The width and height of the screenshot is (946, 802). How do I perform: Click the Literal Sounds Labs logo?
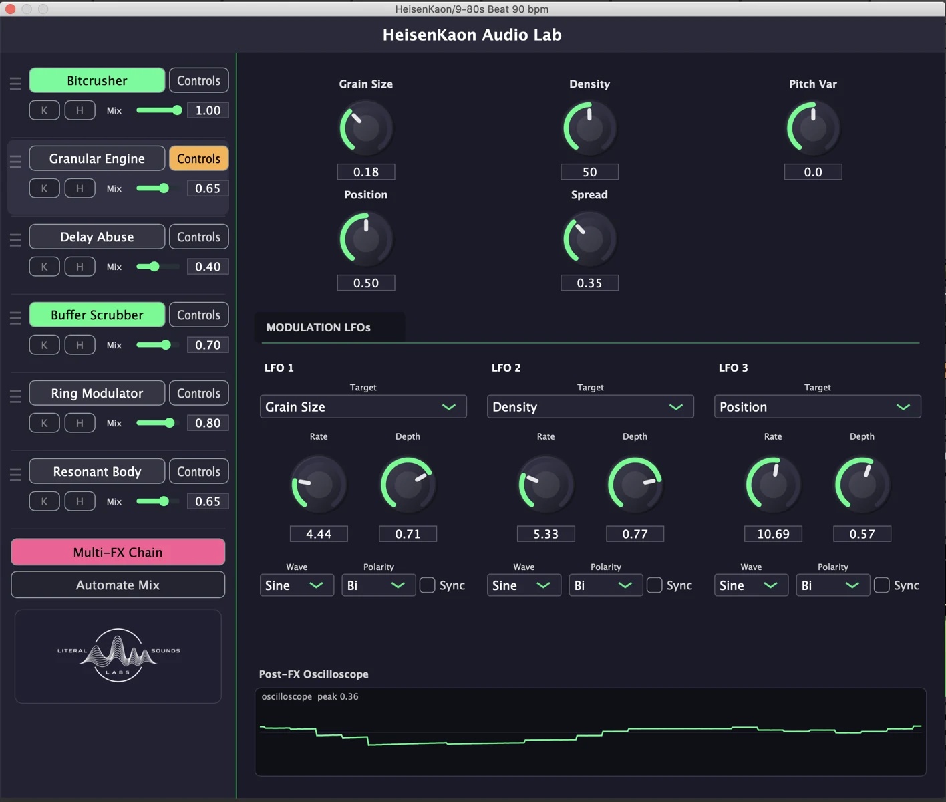[118, 656]
